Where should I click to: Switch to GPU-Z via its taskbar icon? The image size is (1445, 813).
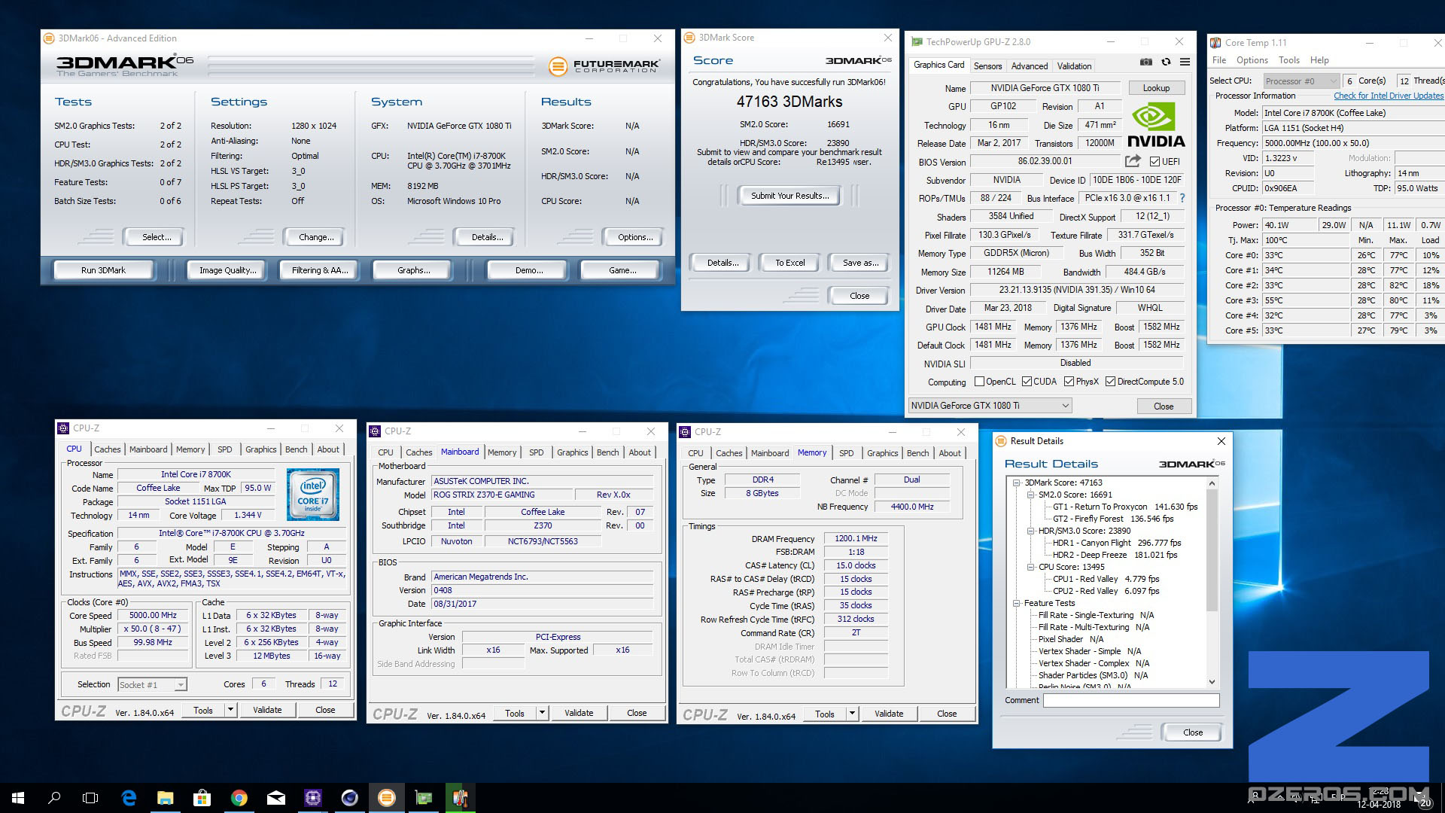(424, 798)
